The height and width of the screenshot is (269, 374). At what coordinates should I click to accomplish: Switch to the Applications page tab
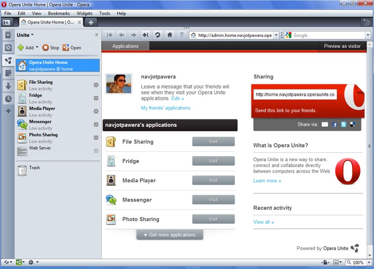coord(126,46)
